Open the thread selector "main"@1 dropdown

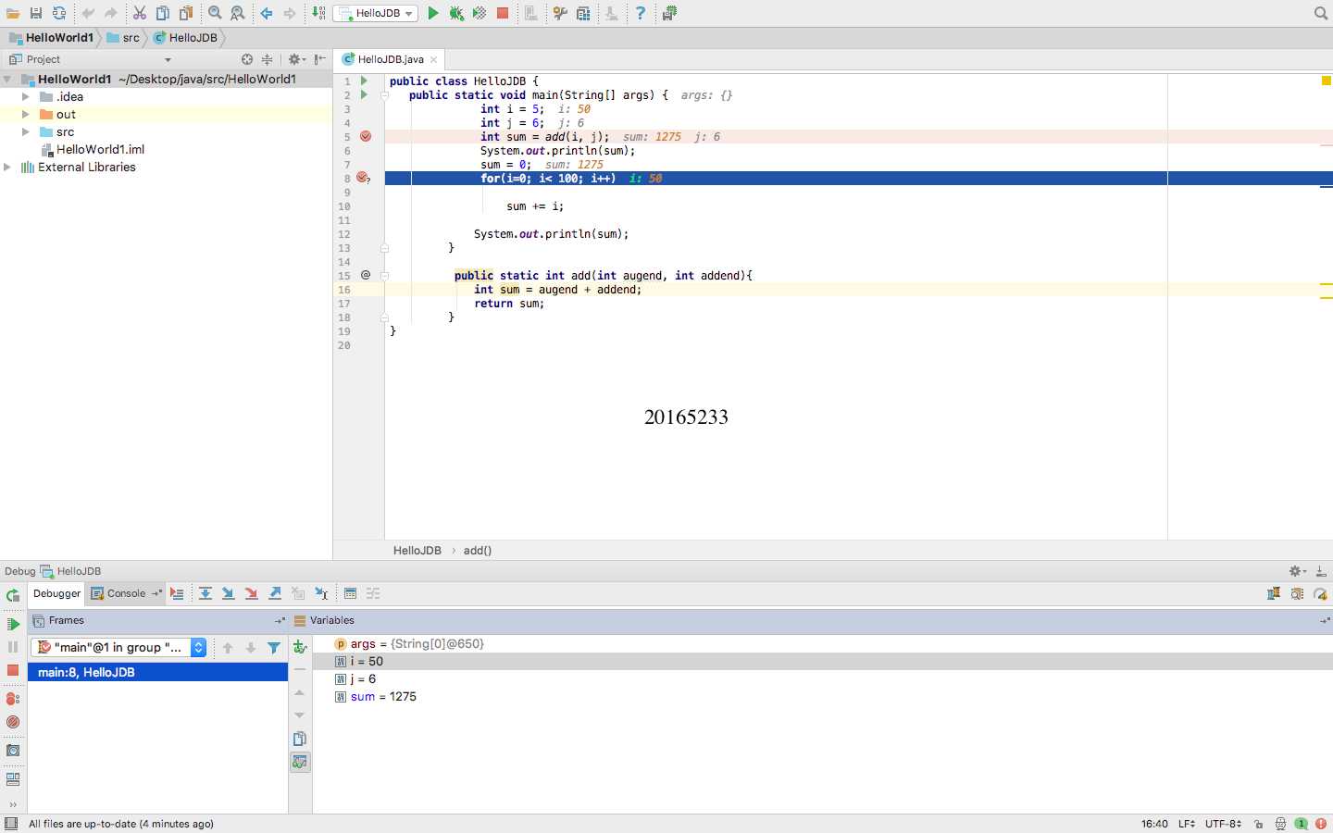pos(118,648)
